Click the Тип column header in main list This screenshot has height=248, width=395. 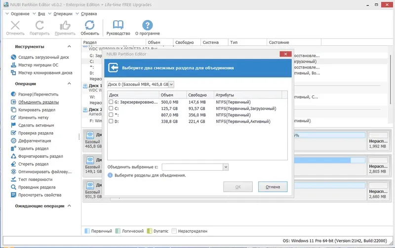pos(247,42)
